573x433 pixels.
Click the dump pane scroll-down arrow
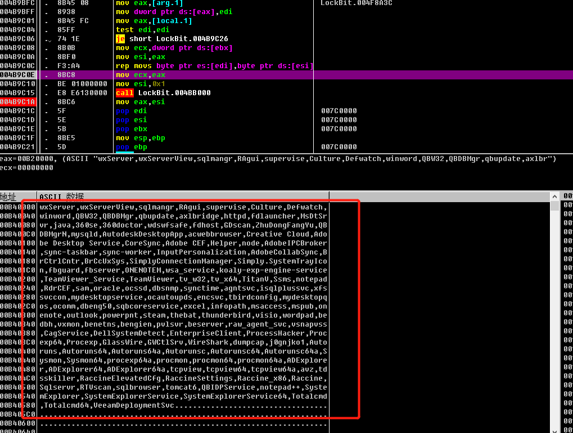point(554,430)
